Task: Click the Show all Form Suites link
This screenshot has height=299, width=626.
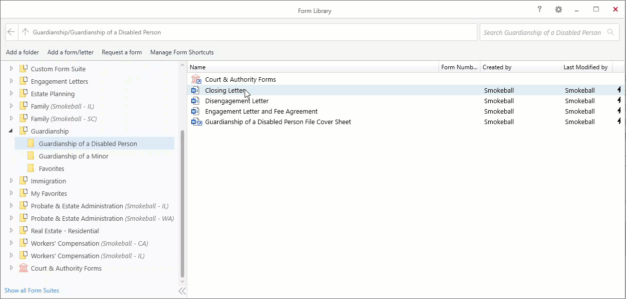Action: point(31,291)
